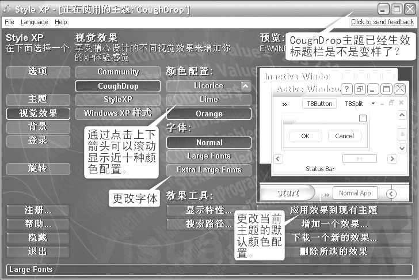Click the Normal App taskbar button
The height and width of the screenshot is (280, 419).
coord(355,193)
